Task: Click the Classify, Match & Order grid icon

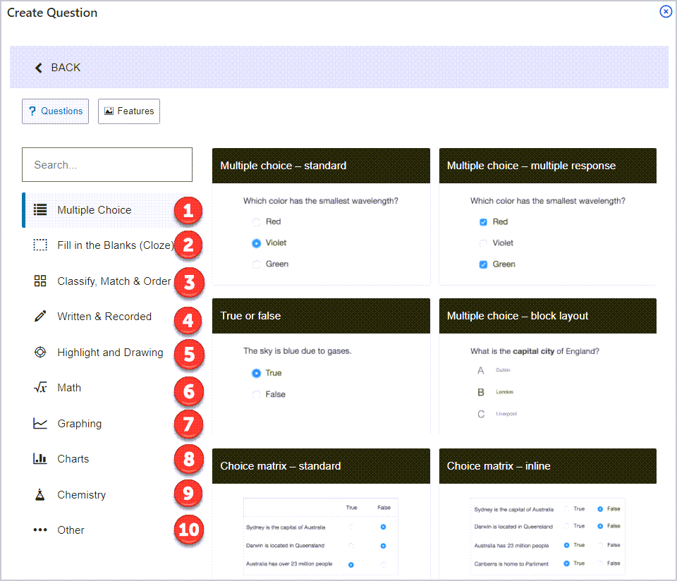Action: tap(40, 281)
